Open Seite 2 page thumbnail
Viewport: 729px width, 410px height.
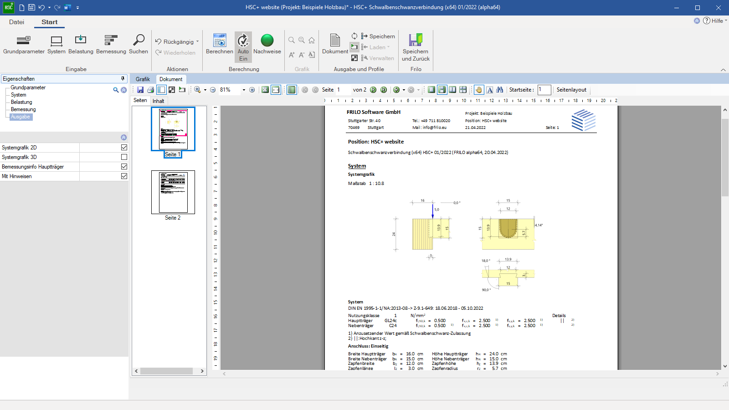pyautogui.click(x=173, y=192)
